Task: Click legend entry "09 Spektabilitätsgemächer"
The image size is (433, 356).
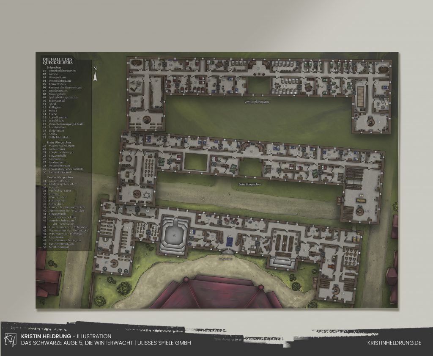Action: [60, 97]
